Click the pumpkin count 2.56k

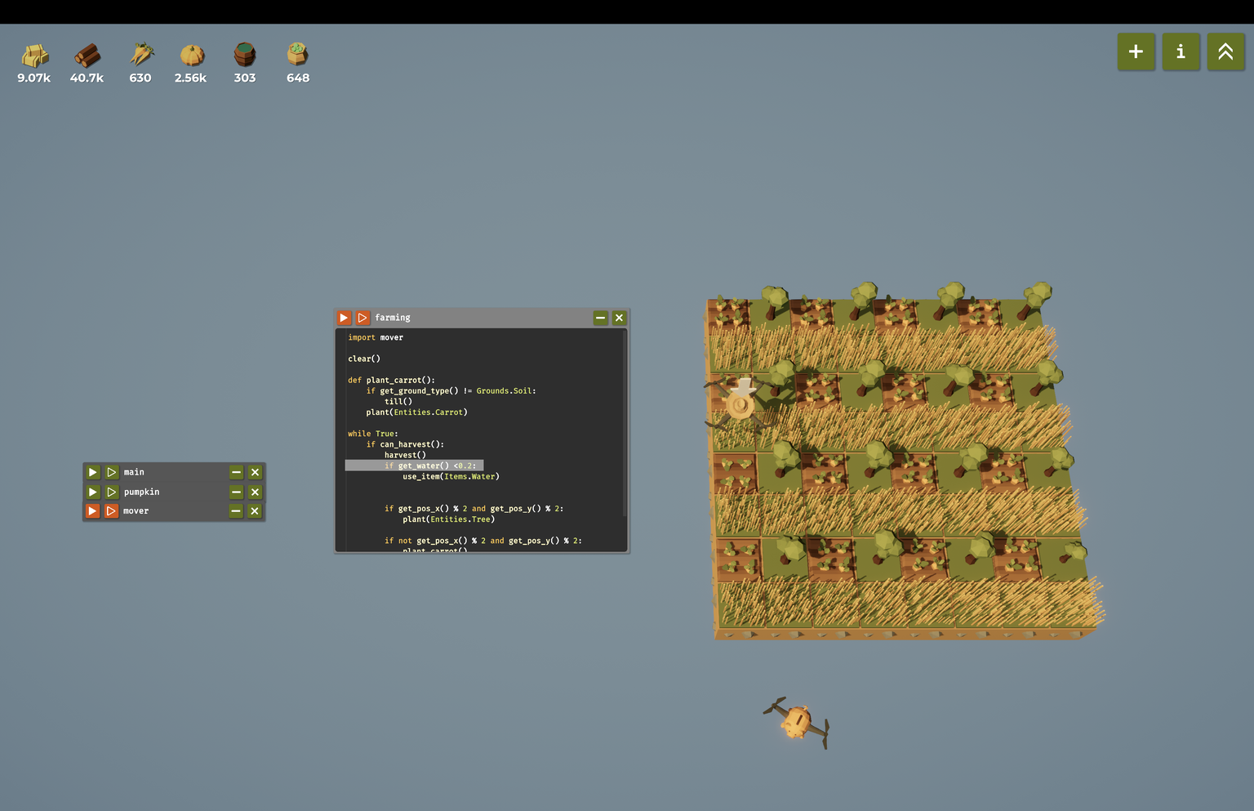(190, 78)
